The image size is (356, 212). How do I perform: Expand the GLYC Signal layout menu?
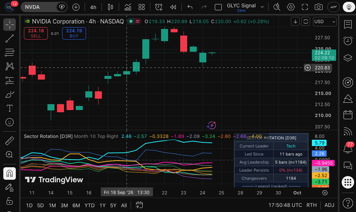coord(262,7)
